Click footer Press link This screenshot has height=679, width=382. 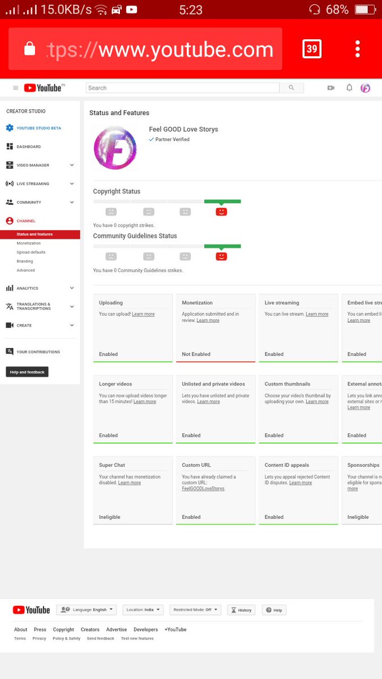(x=40, y=629)
